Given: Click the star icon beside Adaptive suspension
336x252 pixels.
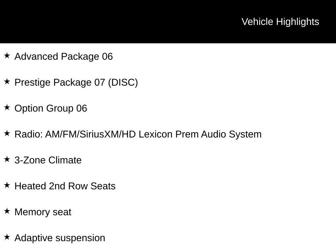Looking at the screenshot, I should pos(7,237).
